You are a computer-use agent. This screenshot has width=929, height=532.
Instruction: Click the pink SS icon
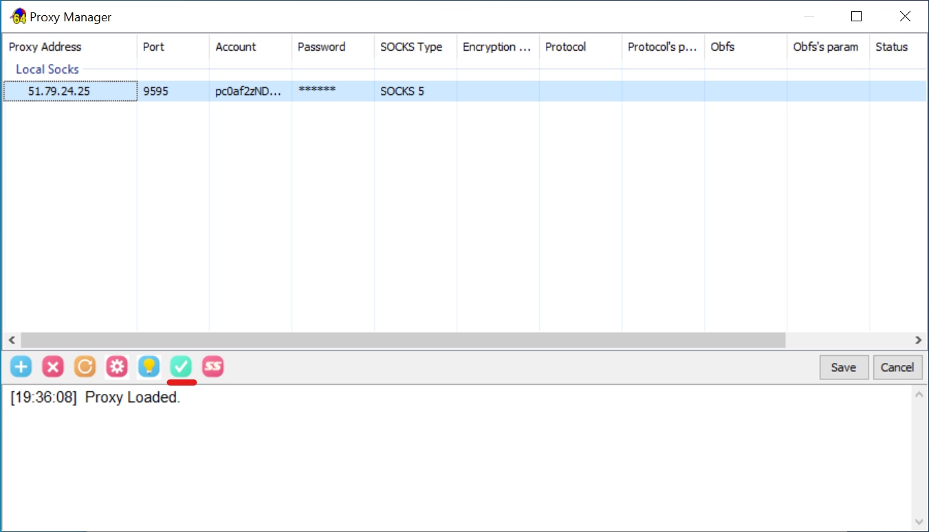213,367
